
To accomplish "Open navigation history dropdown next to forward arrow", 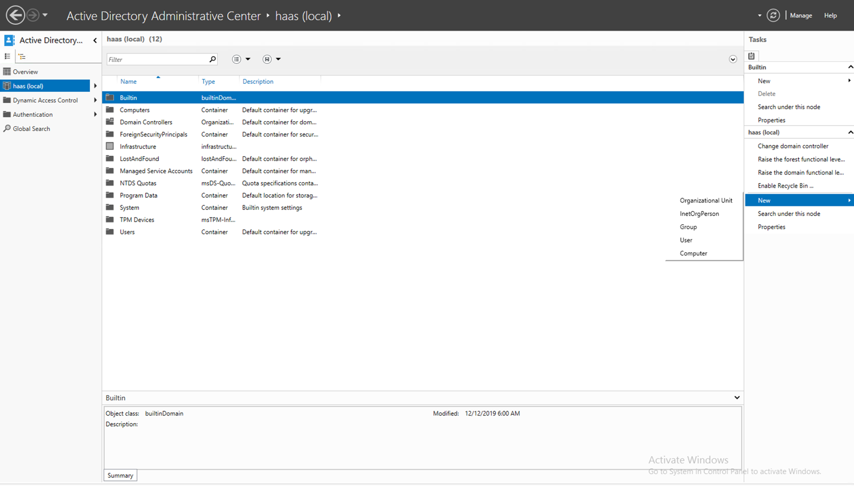I will click(x=45, y=15).
